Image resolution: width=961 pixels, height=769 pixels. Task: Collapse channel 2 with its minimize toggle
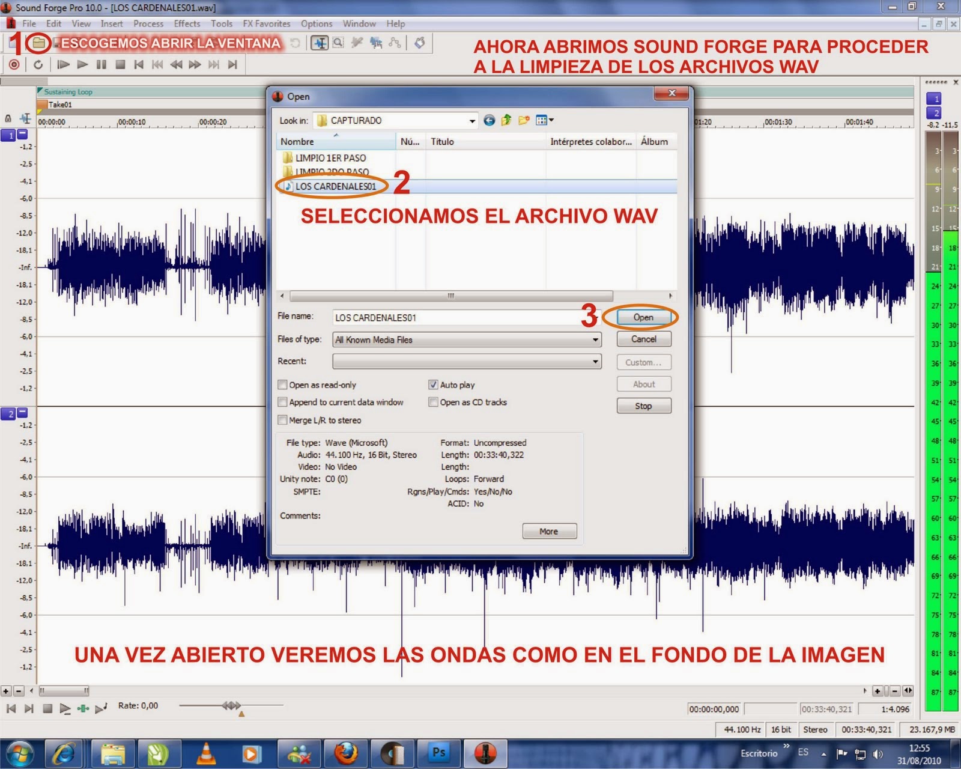coord(22,412)
